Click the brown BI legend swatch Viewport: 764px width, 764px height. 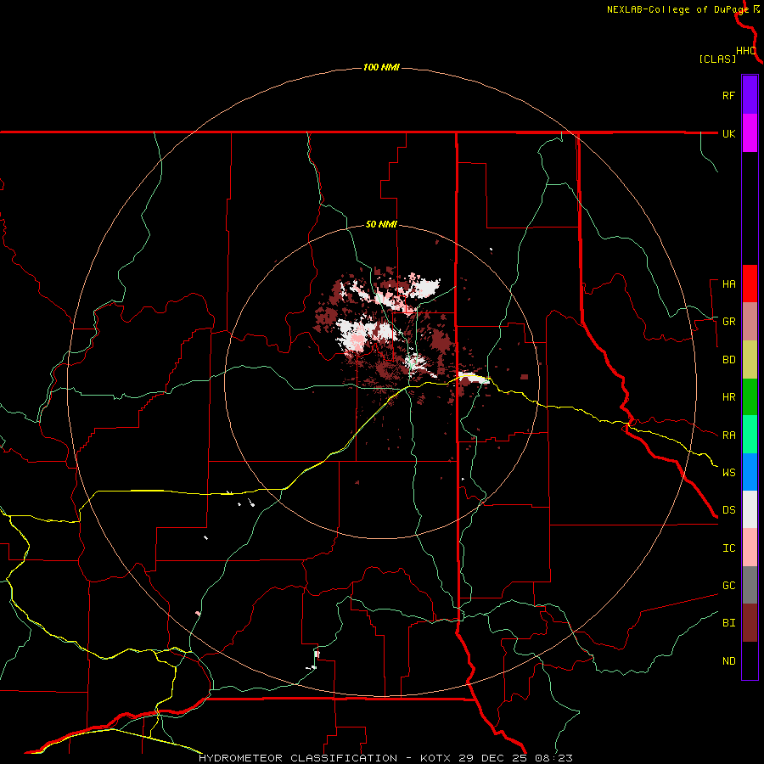pyautogui.click(x=750, y=623)
